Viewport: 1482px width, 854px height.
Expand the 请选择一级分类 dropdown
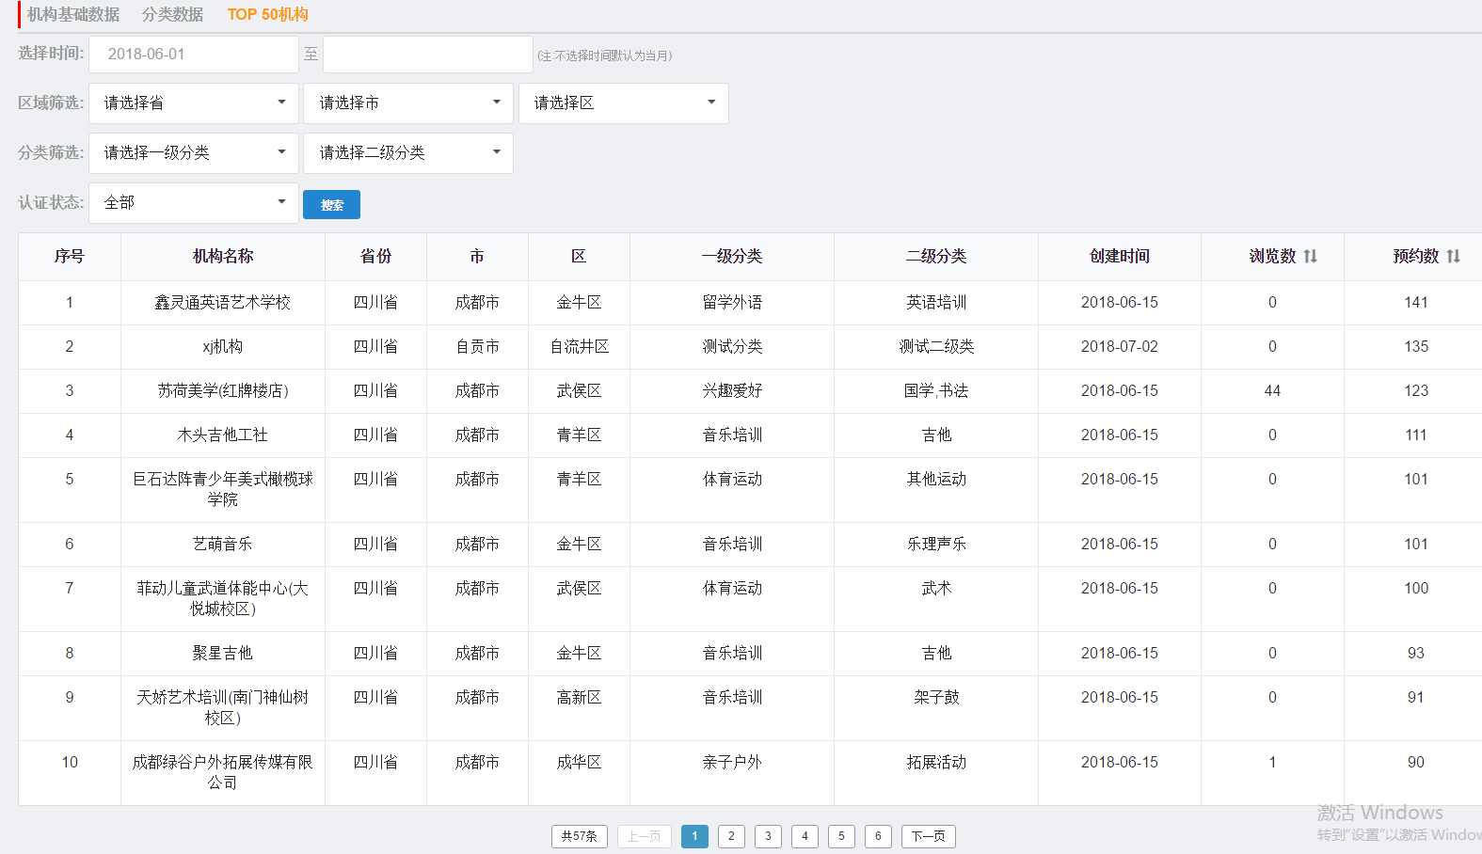click(194, 153)
